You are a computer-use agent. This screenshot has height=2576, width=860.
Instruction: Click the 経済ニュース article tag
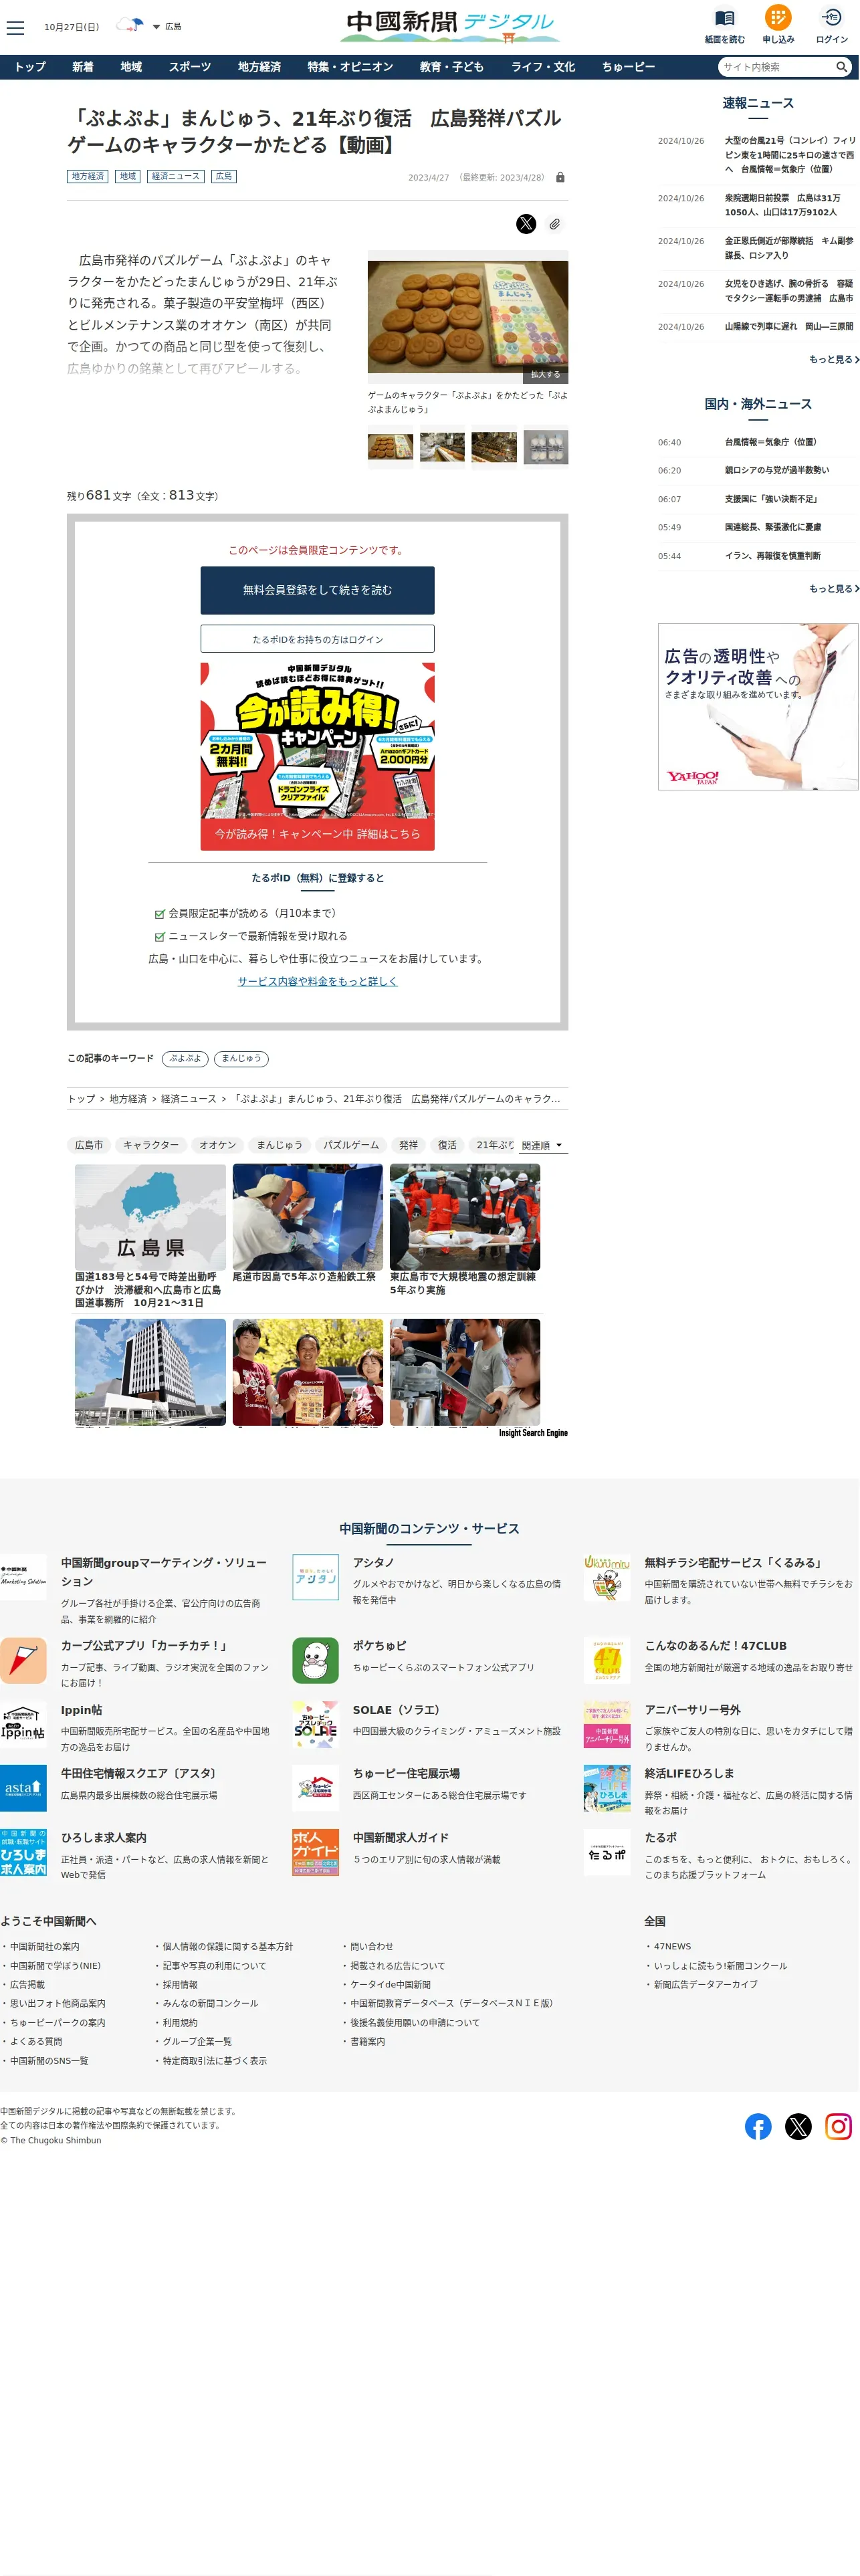tap(176, 176)
